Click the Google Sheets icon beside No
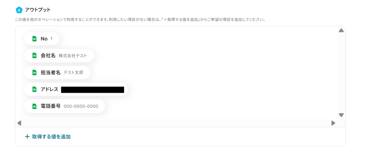 click(34, 39)
